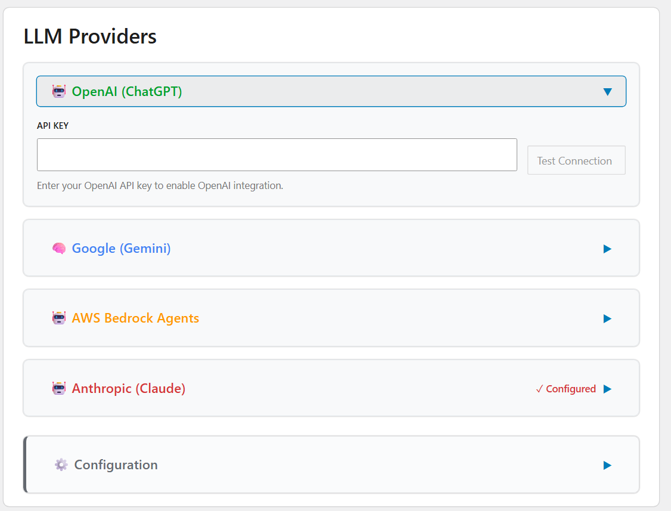The image size is (671, 511).
Task: Click the robot icon beside OpenAI (ChatGPT)
Action: [59, 91]
